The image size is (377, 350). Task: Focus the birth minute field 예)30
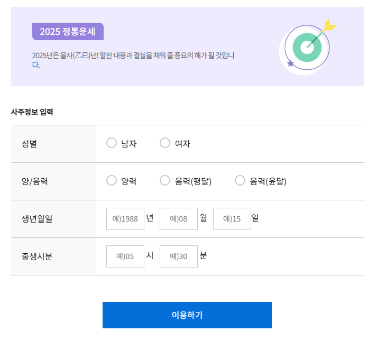[x=179, y=256]
